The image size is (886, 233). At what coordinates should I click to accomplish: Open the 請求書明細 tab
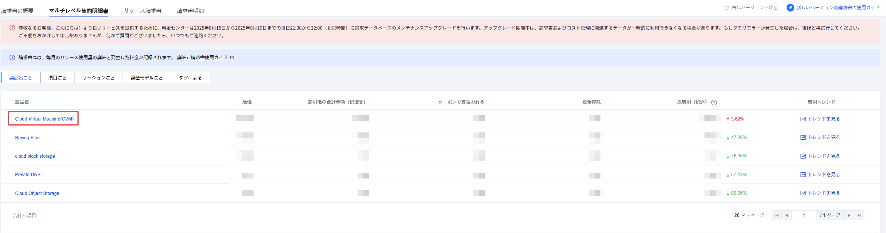(190, 11)
